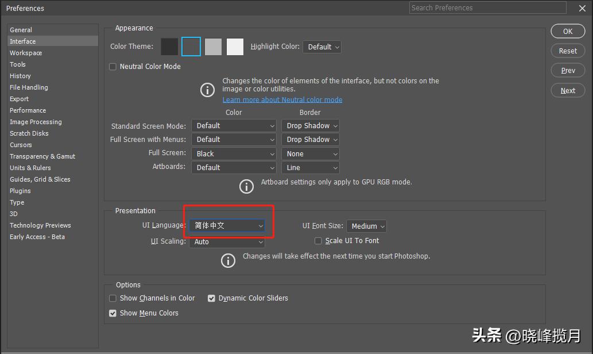Open the Highlight Color dropdown
The height and width of the screenshot is (354, 593).
[322, 47]
